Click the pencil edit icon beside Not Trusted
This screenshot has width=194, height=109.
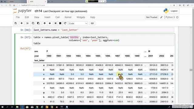(x=161, y=17)
